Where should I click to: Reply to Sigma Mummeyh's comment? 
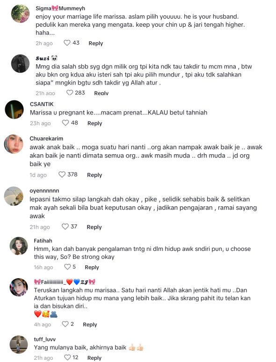(x=96, y=43)
